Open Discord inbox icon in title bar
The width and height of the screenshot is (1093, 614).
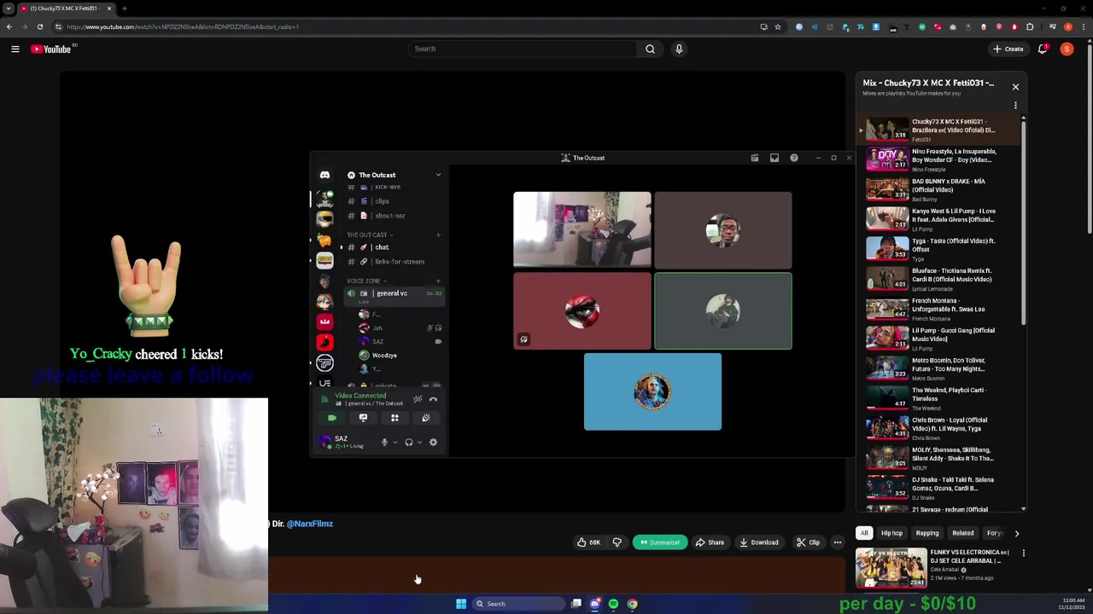pos(774,158)
